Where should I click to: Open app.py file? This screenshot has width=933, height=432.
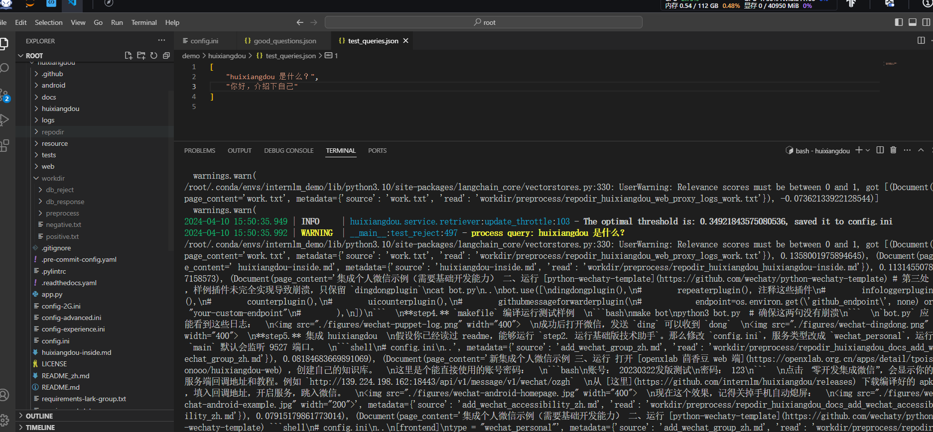click(x=95, y=294)
